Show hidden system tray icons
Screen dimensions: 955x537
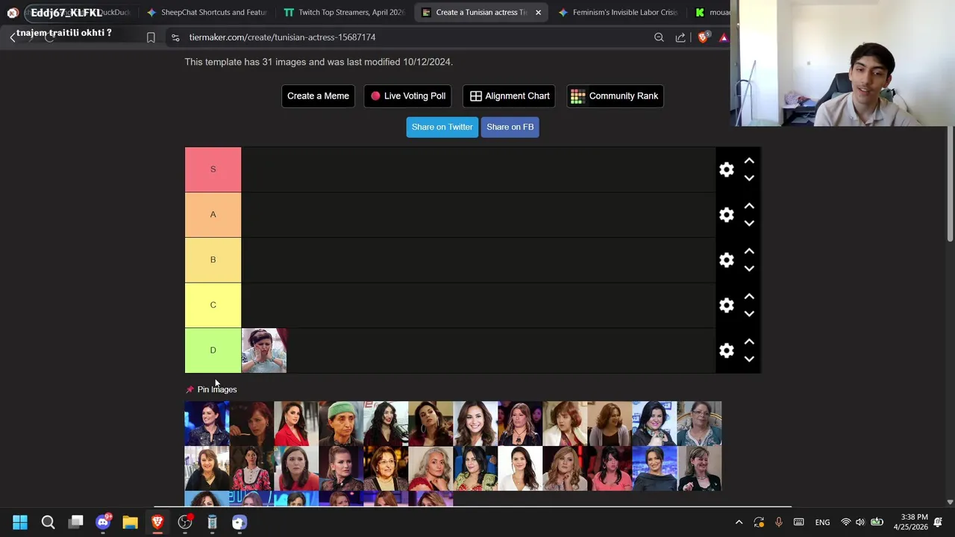click(x=739, y=522)
